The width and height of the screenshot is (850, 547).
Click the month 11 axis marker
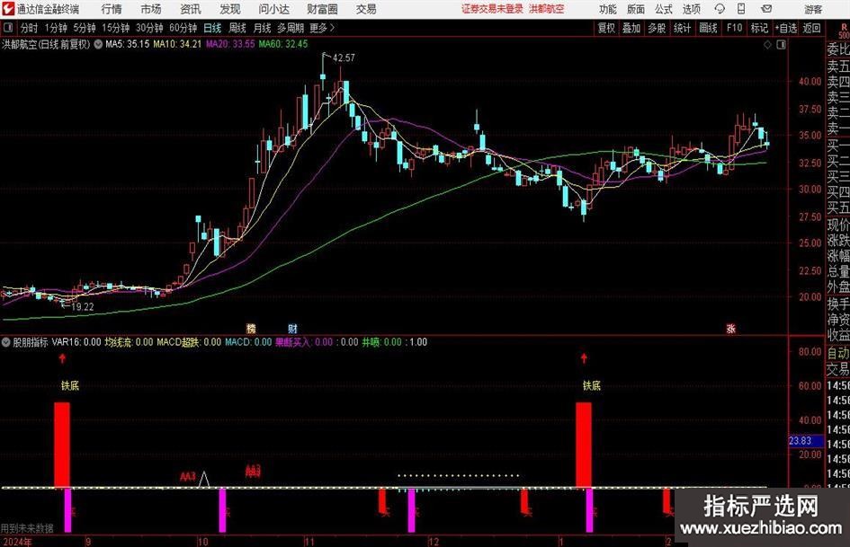309,542
